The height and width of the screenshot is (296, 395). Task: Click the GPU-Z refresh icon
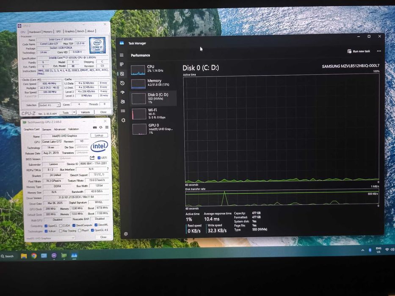point(101,127)
